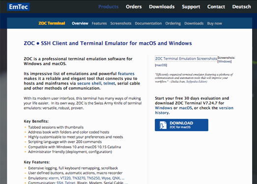This screenshot has height=184, width=257.
Task: Click 'Compatible with Windows 10' list item
Action: [75, 147]
